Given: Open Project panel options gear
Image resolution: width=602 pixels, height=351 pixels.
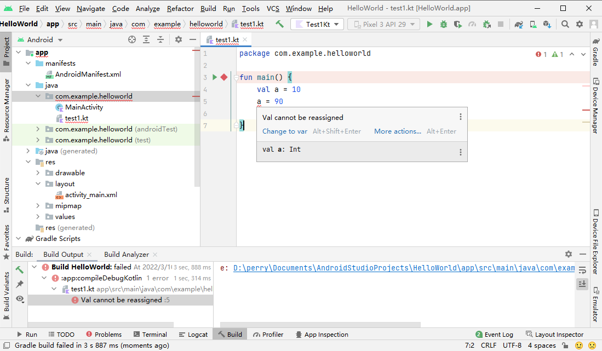Looking at the screenshot, I should (179, 39).
